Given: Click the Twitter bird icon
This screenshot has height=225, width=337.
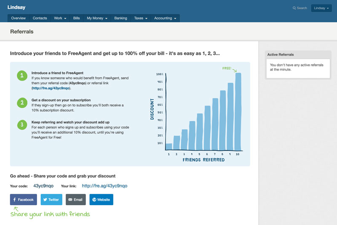Looking at the screenshot, I should tap(45, 199).
